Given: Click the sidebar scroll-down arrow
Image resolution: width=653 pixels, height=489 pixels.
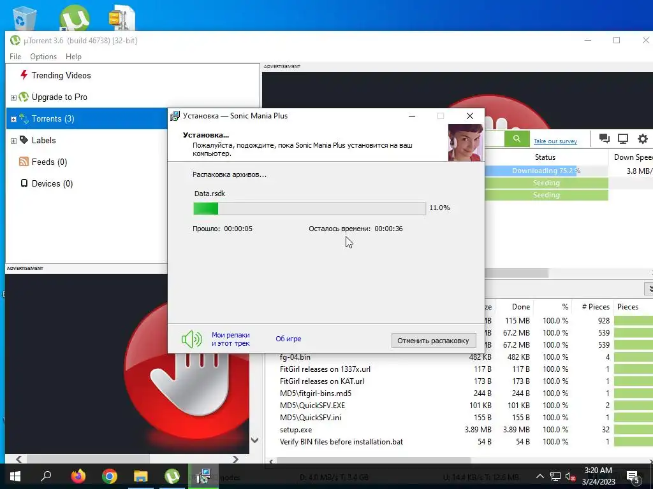Looking at the screenshot, I should click(255, 440).
